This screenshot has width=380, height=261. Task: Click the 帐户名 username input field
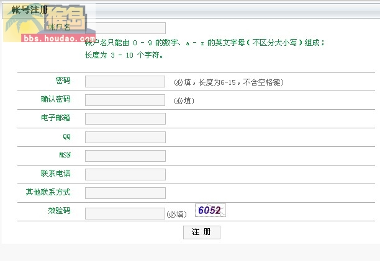(125, 28)
